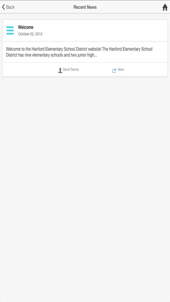Click the Recent News page title

click(85, 7)
